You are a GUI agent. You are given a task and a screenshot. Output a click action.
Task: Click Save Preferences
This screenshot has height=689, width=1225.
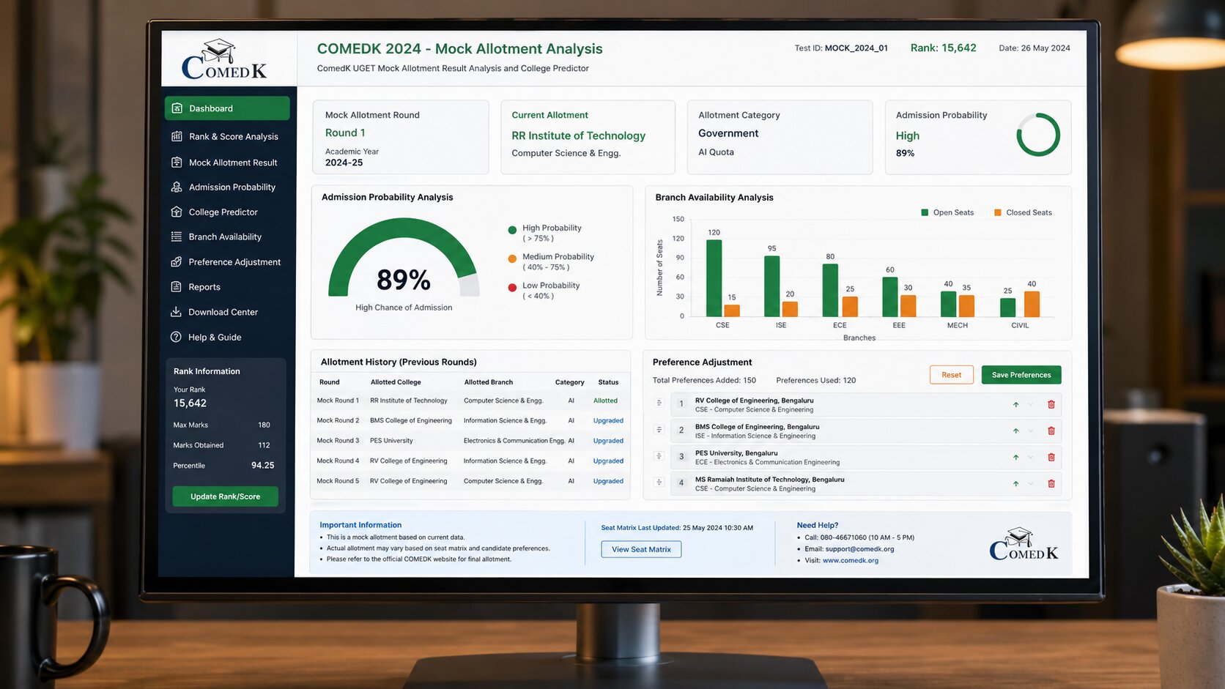tap(1021, 375)
